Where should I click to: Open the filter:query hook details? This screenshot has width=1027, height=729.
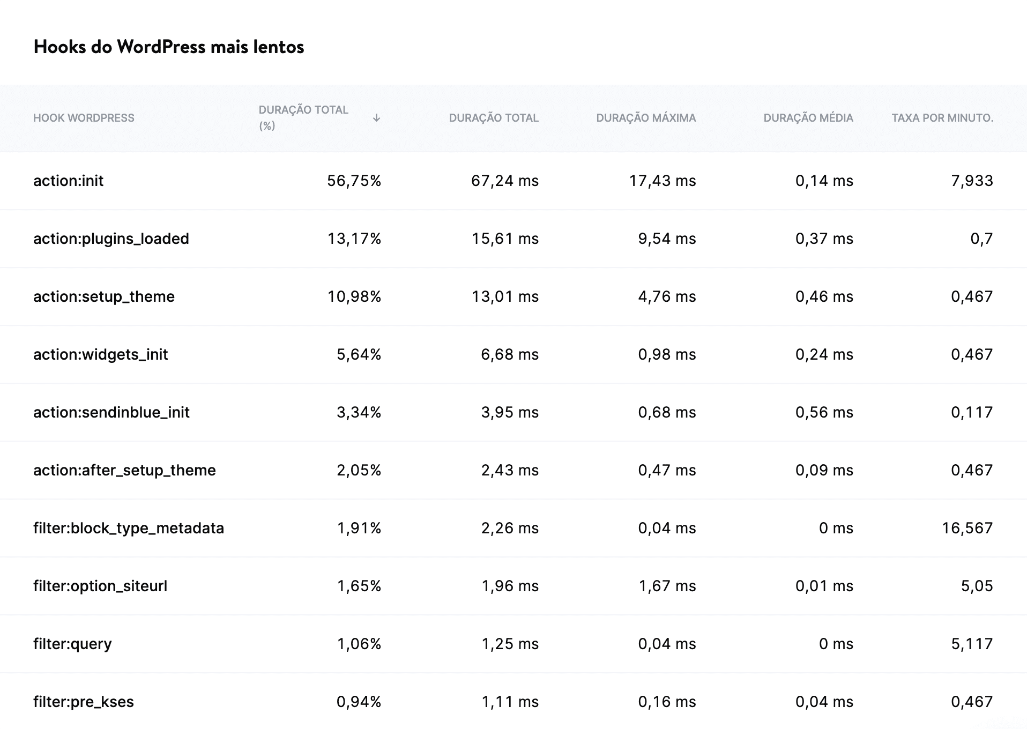(x=72, y=644)
